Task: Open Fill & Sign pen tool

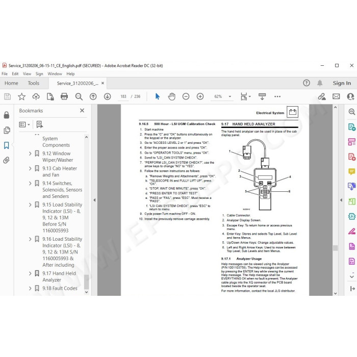Action: (x=352, y=232)
